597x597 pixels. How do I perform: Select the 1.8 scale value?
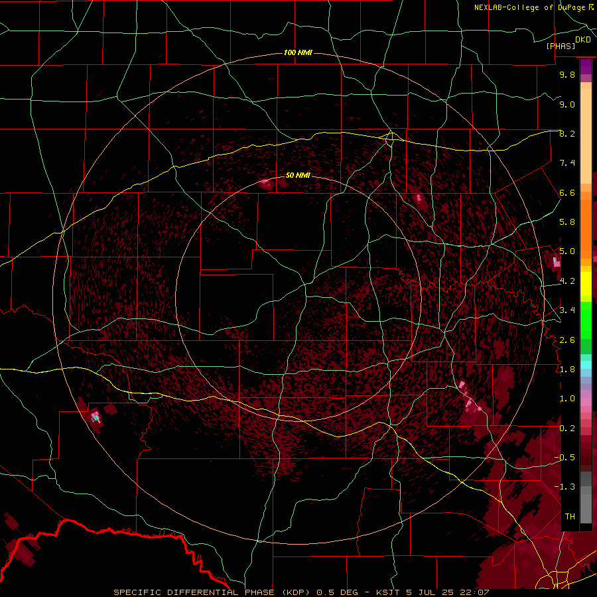coord(567,369)
